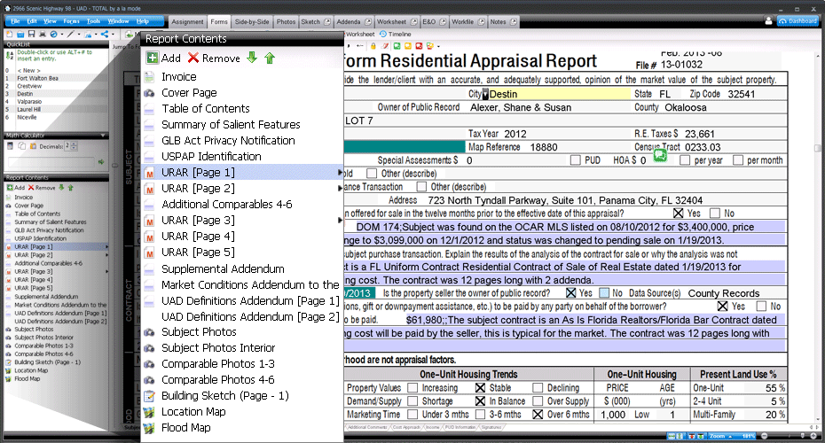Toggle the HOA per year checkbox
Screen dimensions: 825x443
(685, 160)
